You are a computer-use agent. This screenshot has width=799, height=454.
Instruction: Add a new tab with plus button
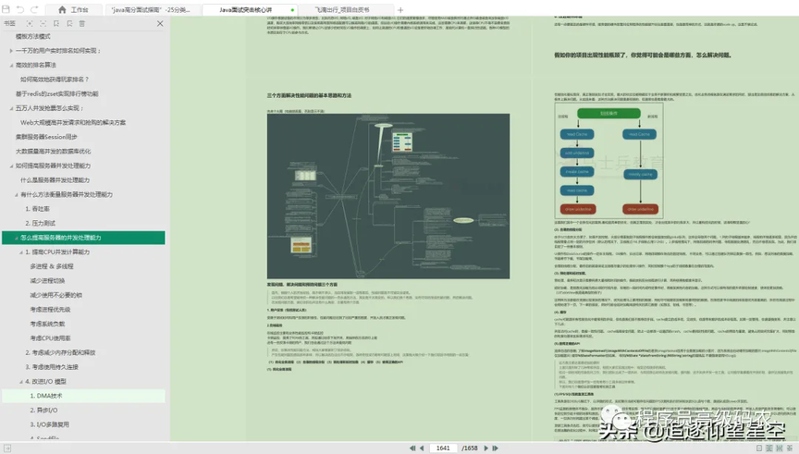pos(400,9)
